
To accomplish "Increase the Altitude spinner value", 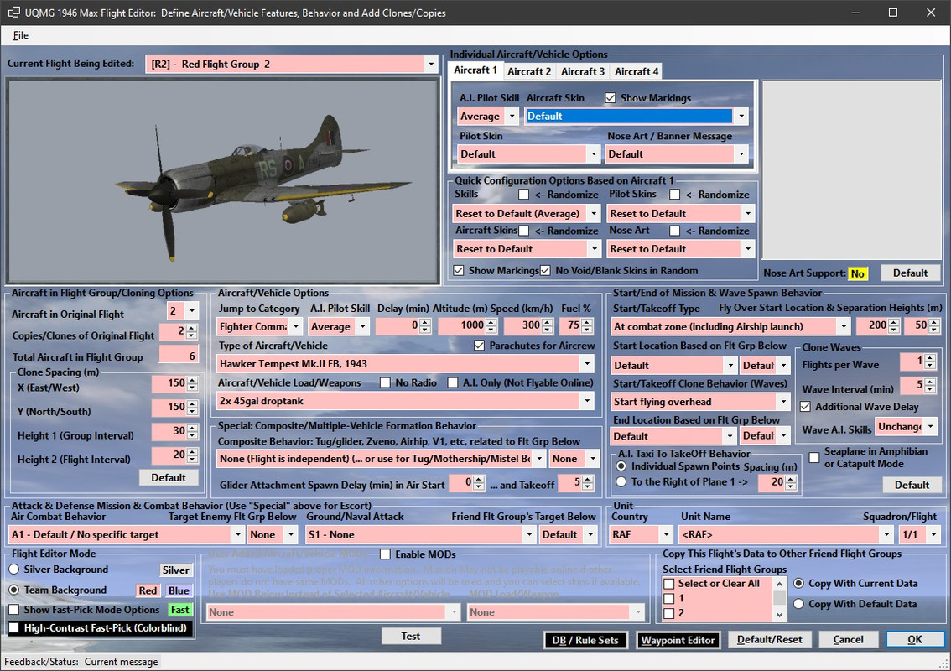I will [x=492, y=322].
